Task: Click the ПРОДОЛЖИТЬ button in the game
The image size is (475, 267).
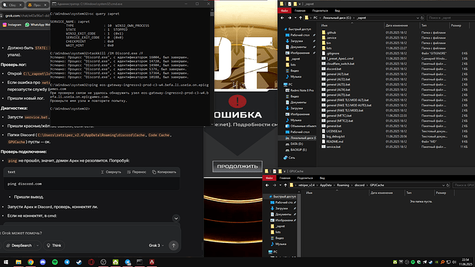Action: (x=237, y=167)
